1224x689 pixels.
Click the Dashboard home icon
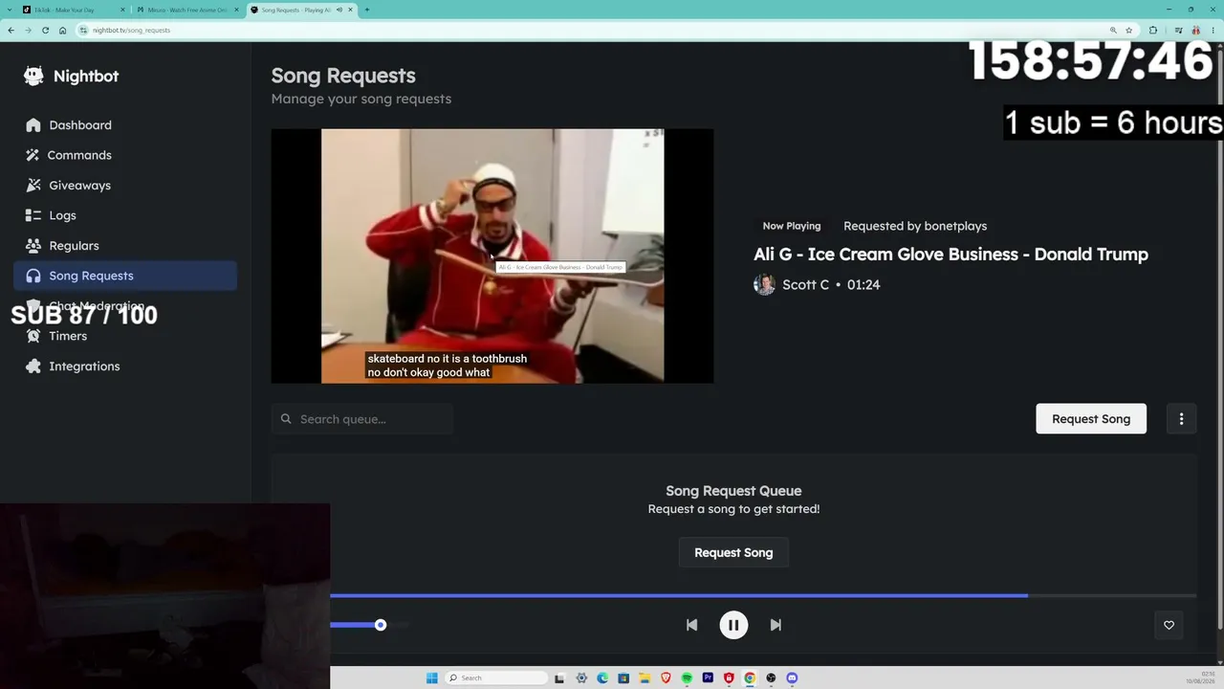[33, 125]
